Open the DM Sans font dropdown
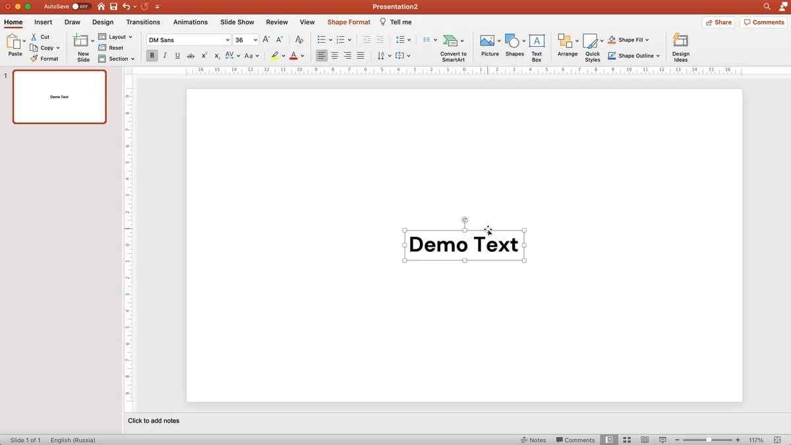This screenshot has height=445, width=791. pyautogui.click(x=227, y=40)
